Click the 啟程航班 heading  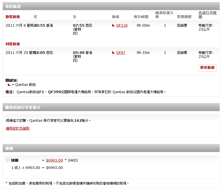point(13,17)
